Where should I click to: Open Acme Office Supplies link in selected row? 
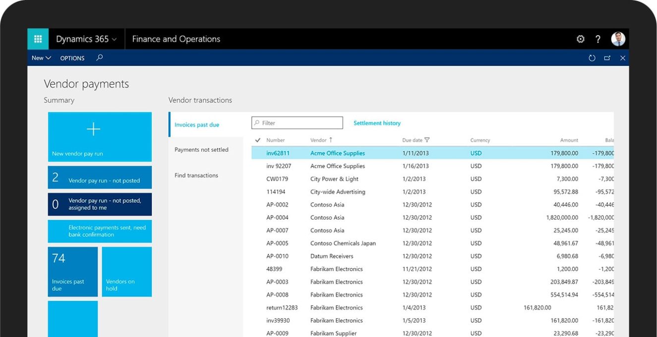click(x=338, y=153)
